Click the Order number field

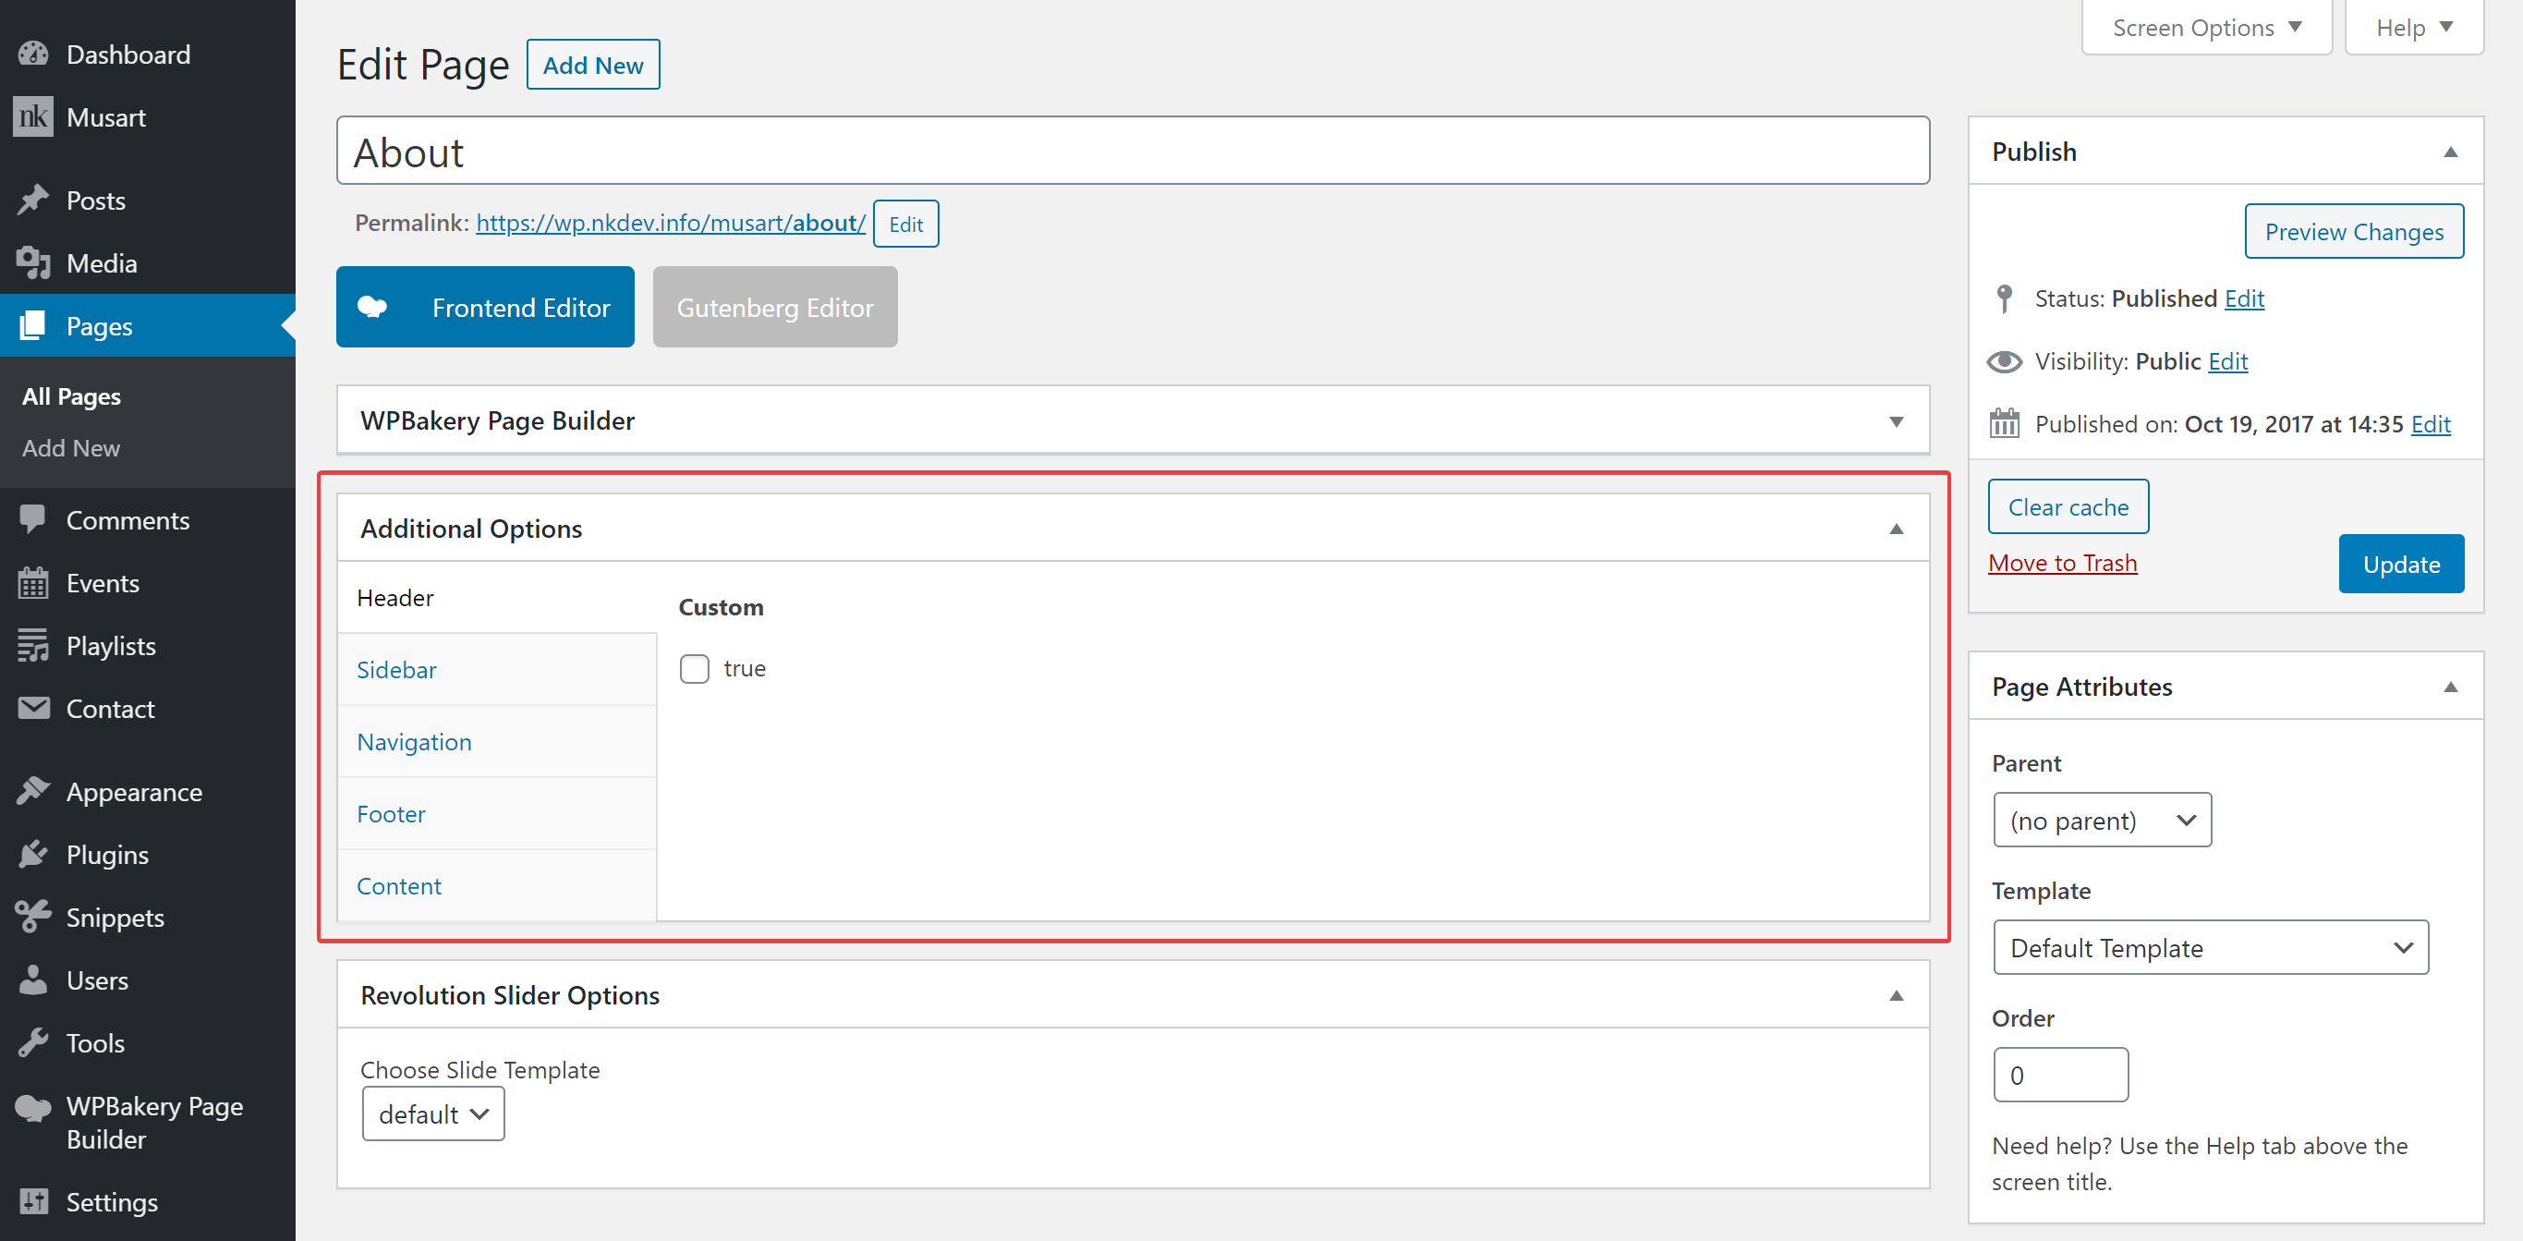click(2061, 1075)
